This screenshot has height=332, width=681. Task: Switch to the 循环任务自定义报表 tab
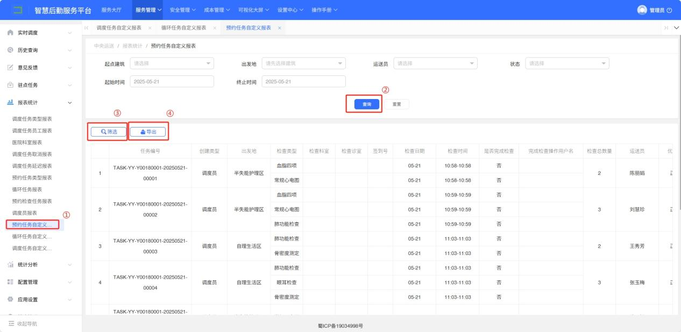point(184,28)
